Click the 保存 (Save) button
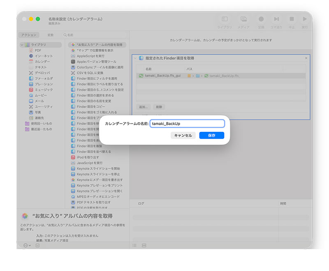The height and width of the screenshot is (271, 329). 211,135
